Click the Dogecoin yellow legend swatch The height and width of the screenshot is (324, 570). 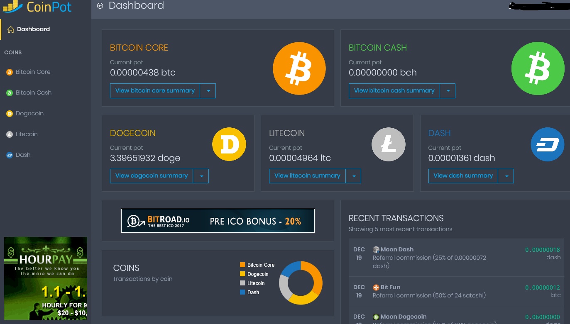tap(242, 274)
